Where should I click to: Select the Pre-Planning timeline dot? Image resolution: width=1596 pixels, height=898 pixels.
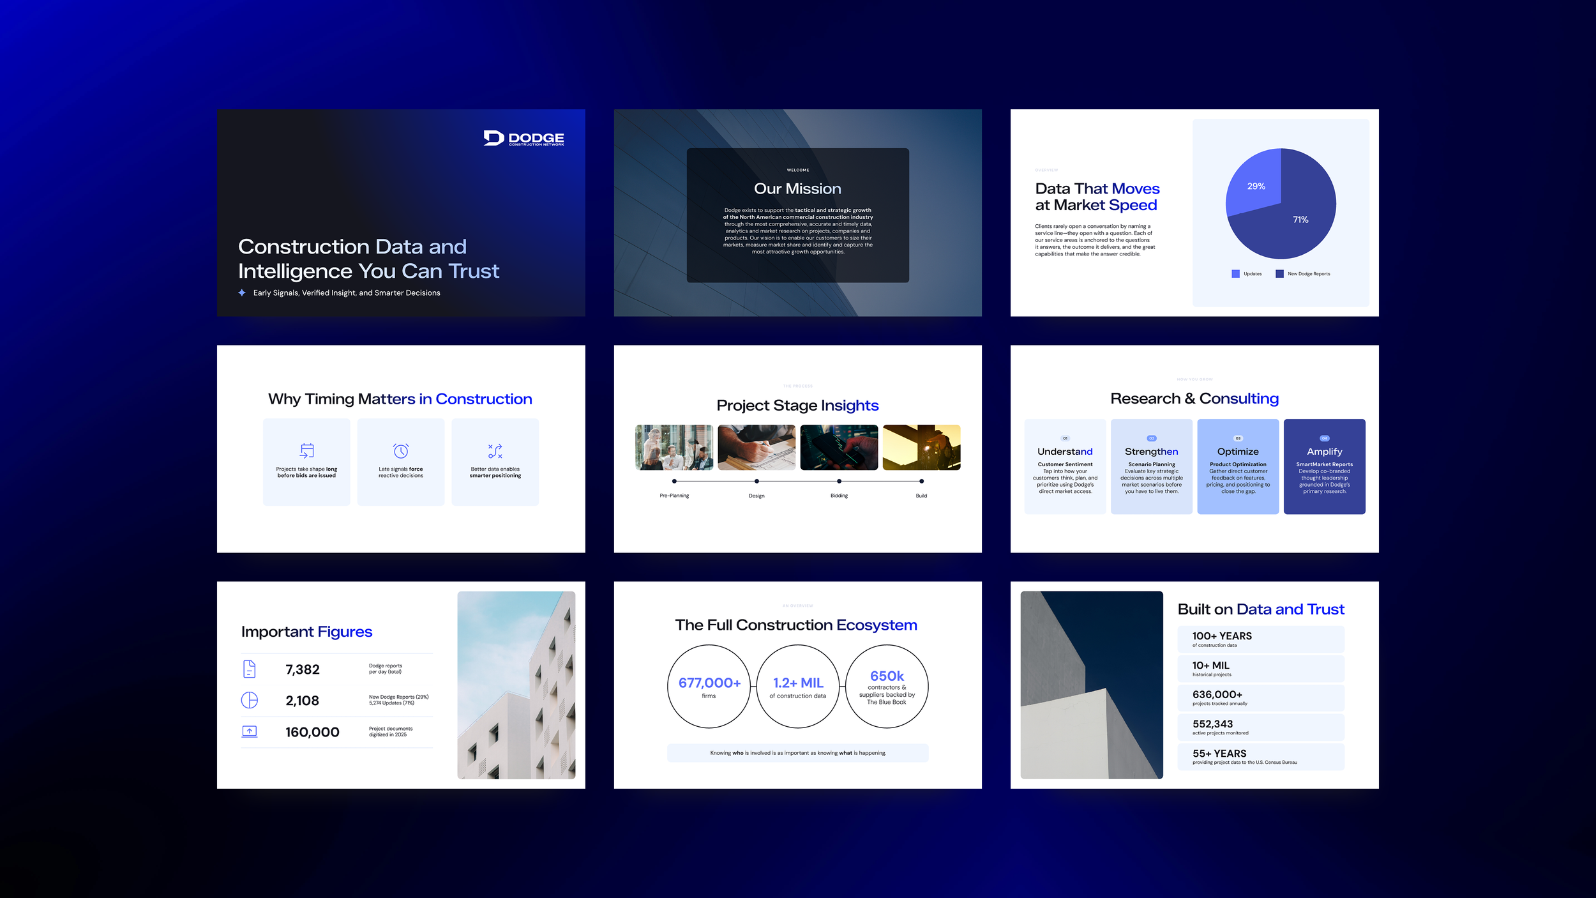(674, 481)
